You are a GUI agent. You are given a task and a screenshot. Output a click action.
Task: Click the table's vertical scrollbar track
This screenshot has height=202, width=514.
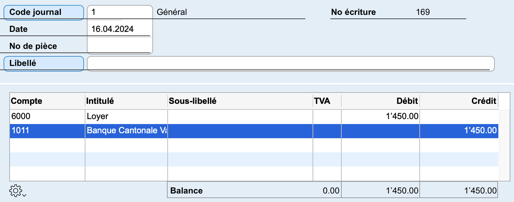(x=504, y=145)
